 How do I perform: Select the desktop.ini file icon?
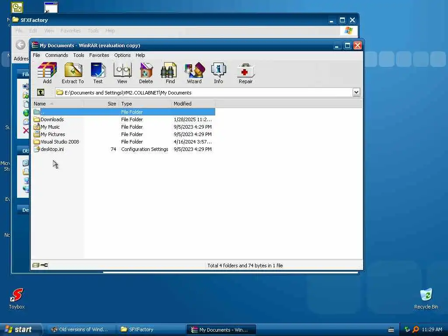37,149
